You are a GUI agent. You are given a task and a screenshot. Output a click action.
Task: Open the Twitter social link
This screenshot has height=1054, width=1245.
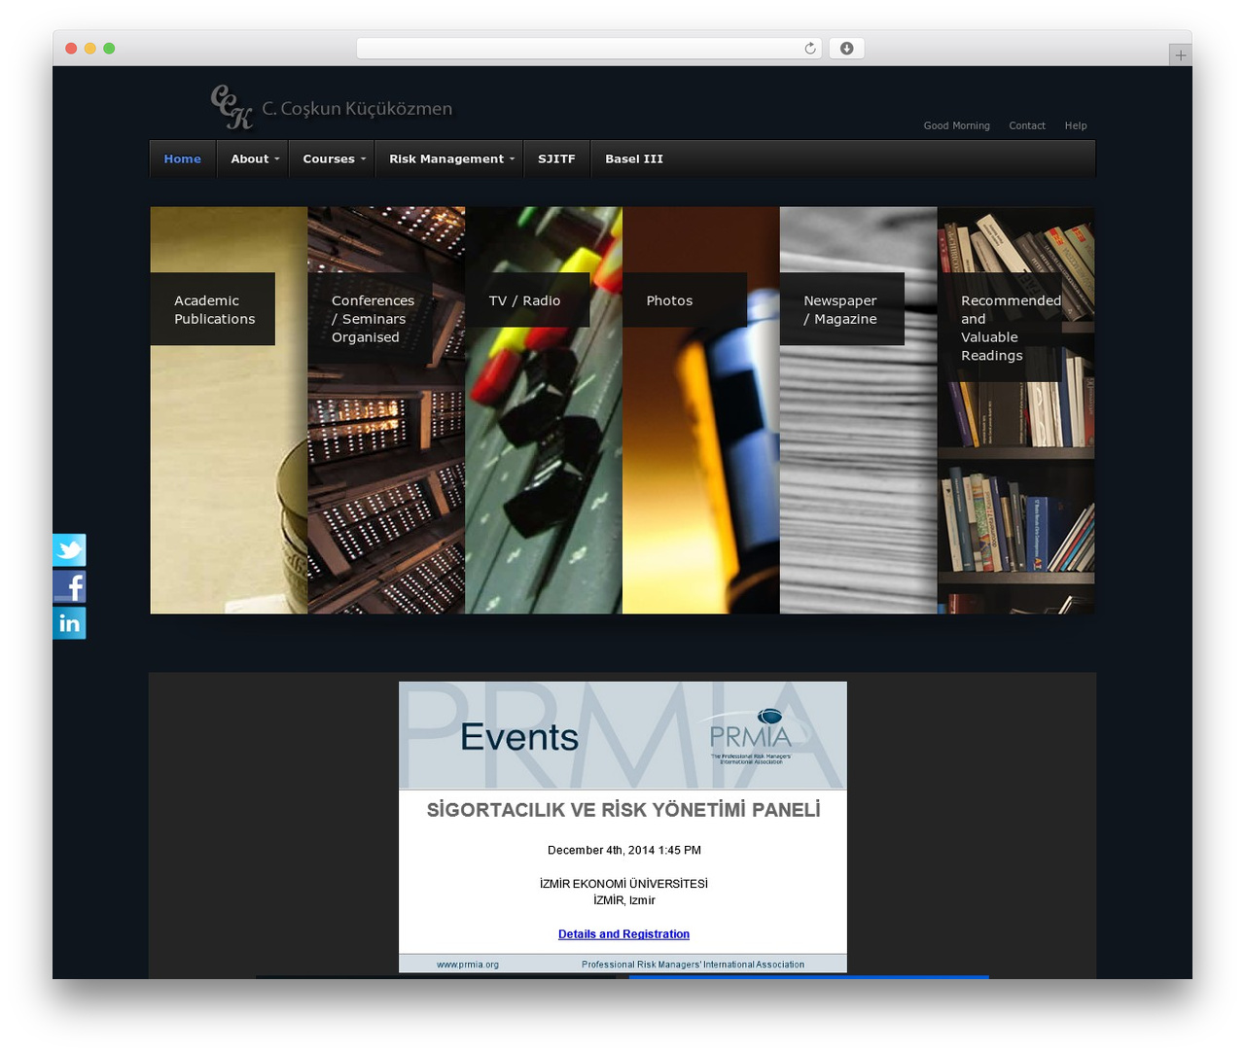point(69,550)
